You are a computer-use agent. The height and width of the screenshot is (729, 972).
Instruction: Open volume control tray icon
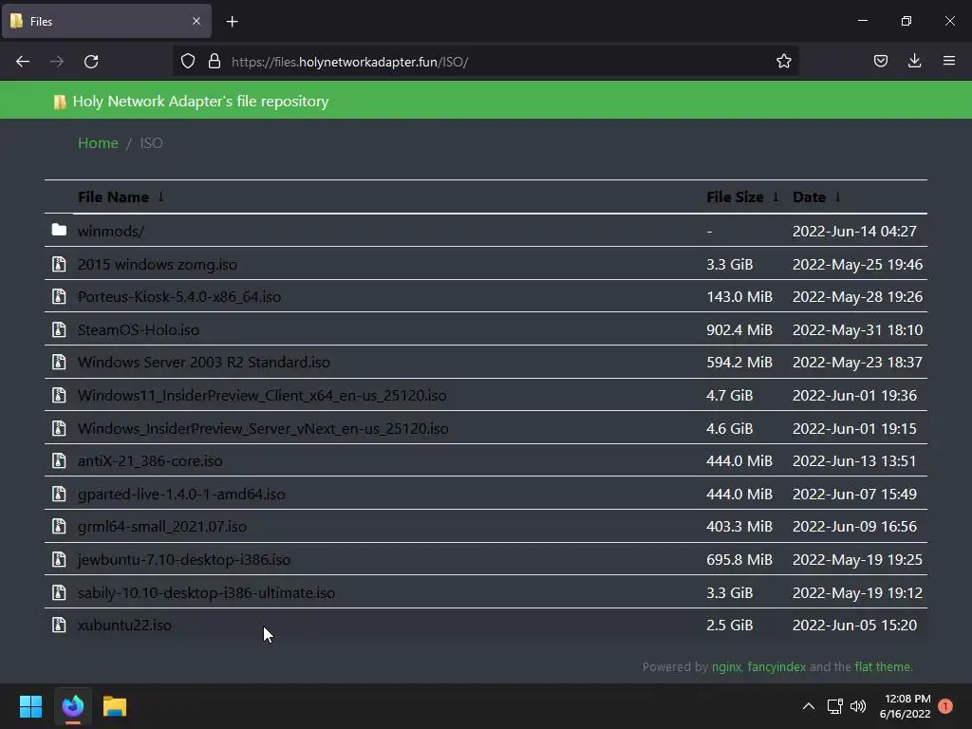858,706
